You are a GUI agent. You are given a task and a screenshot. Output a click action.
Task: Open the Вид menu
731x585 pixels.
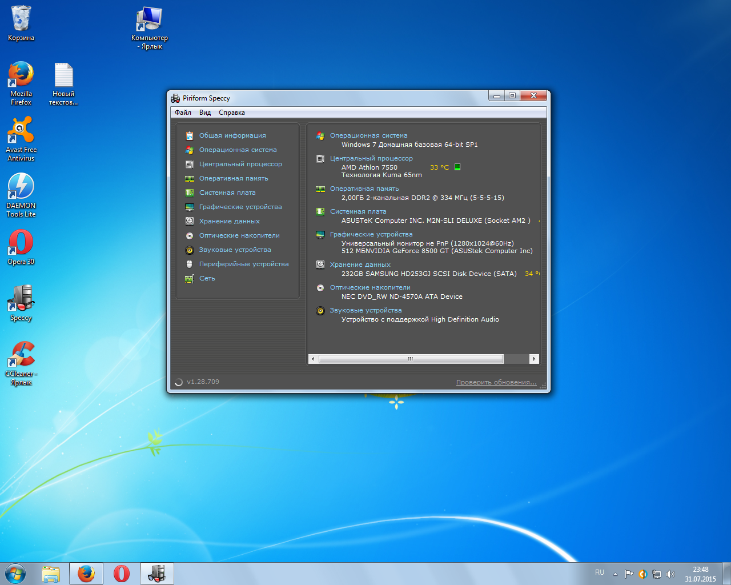pos(205,113)
